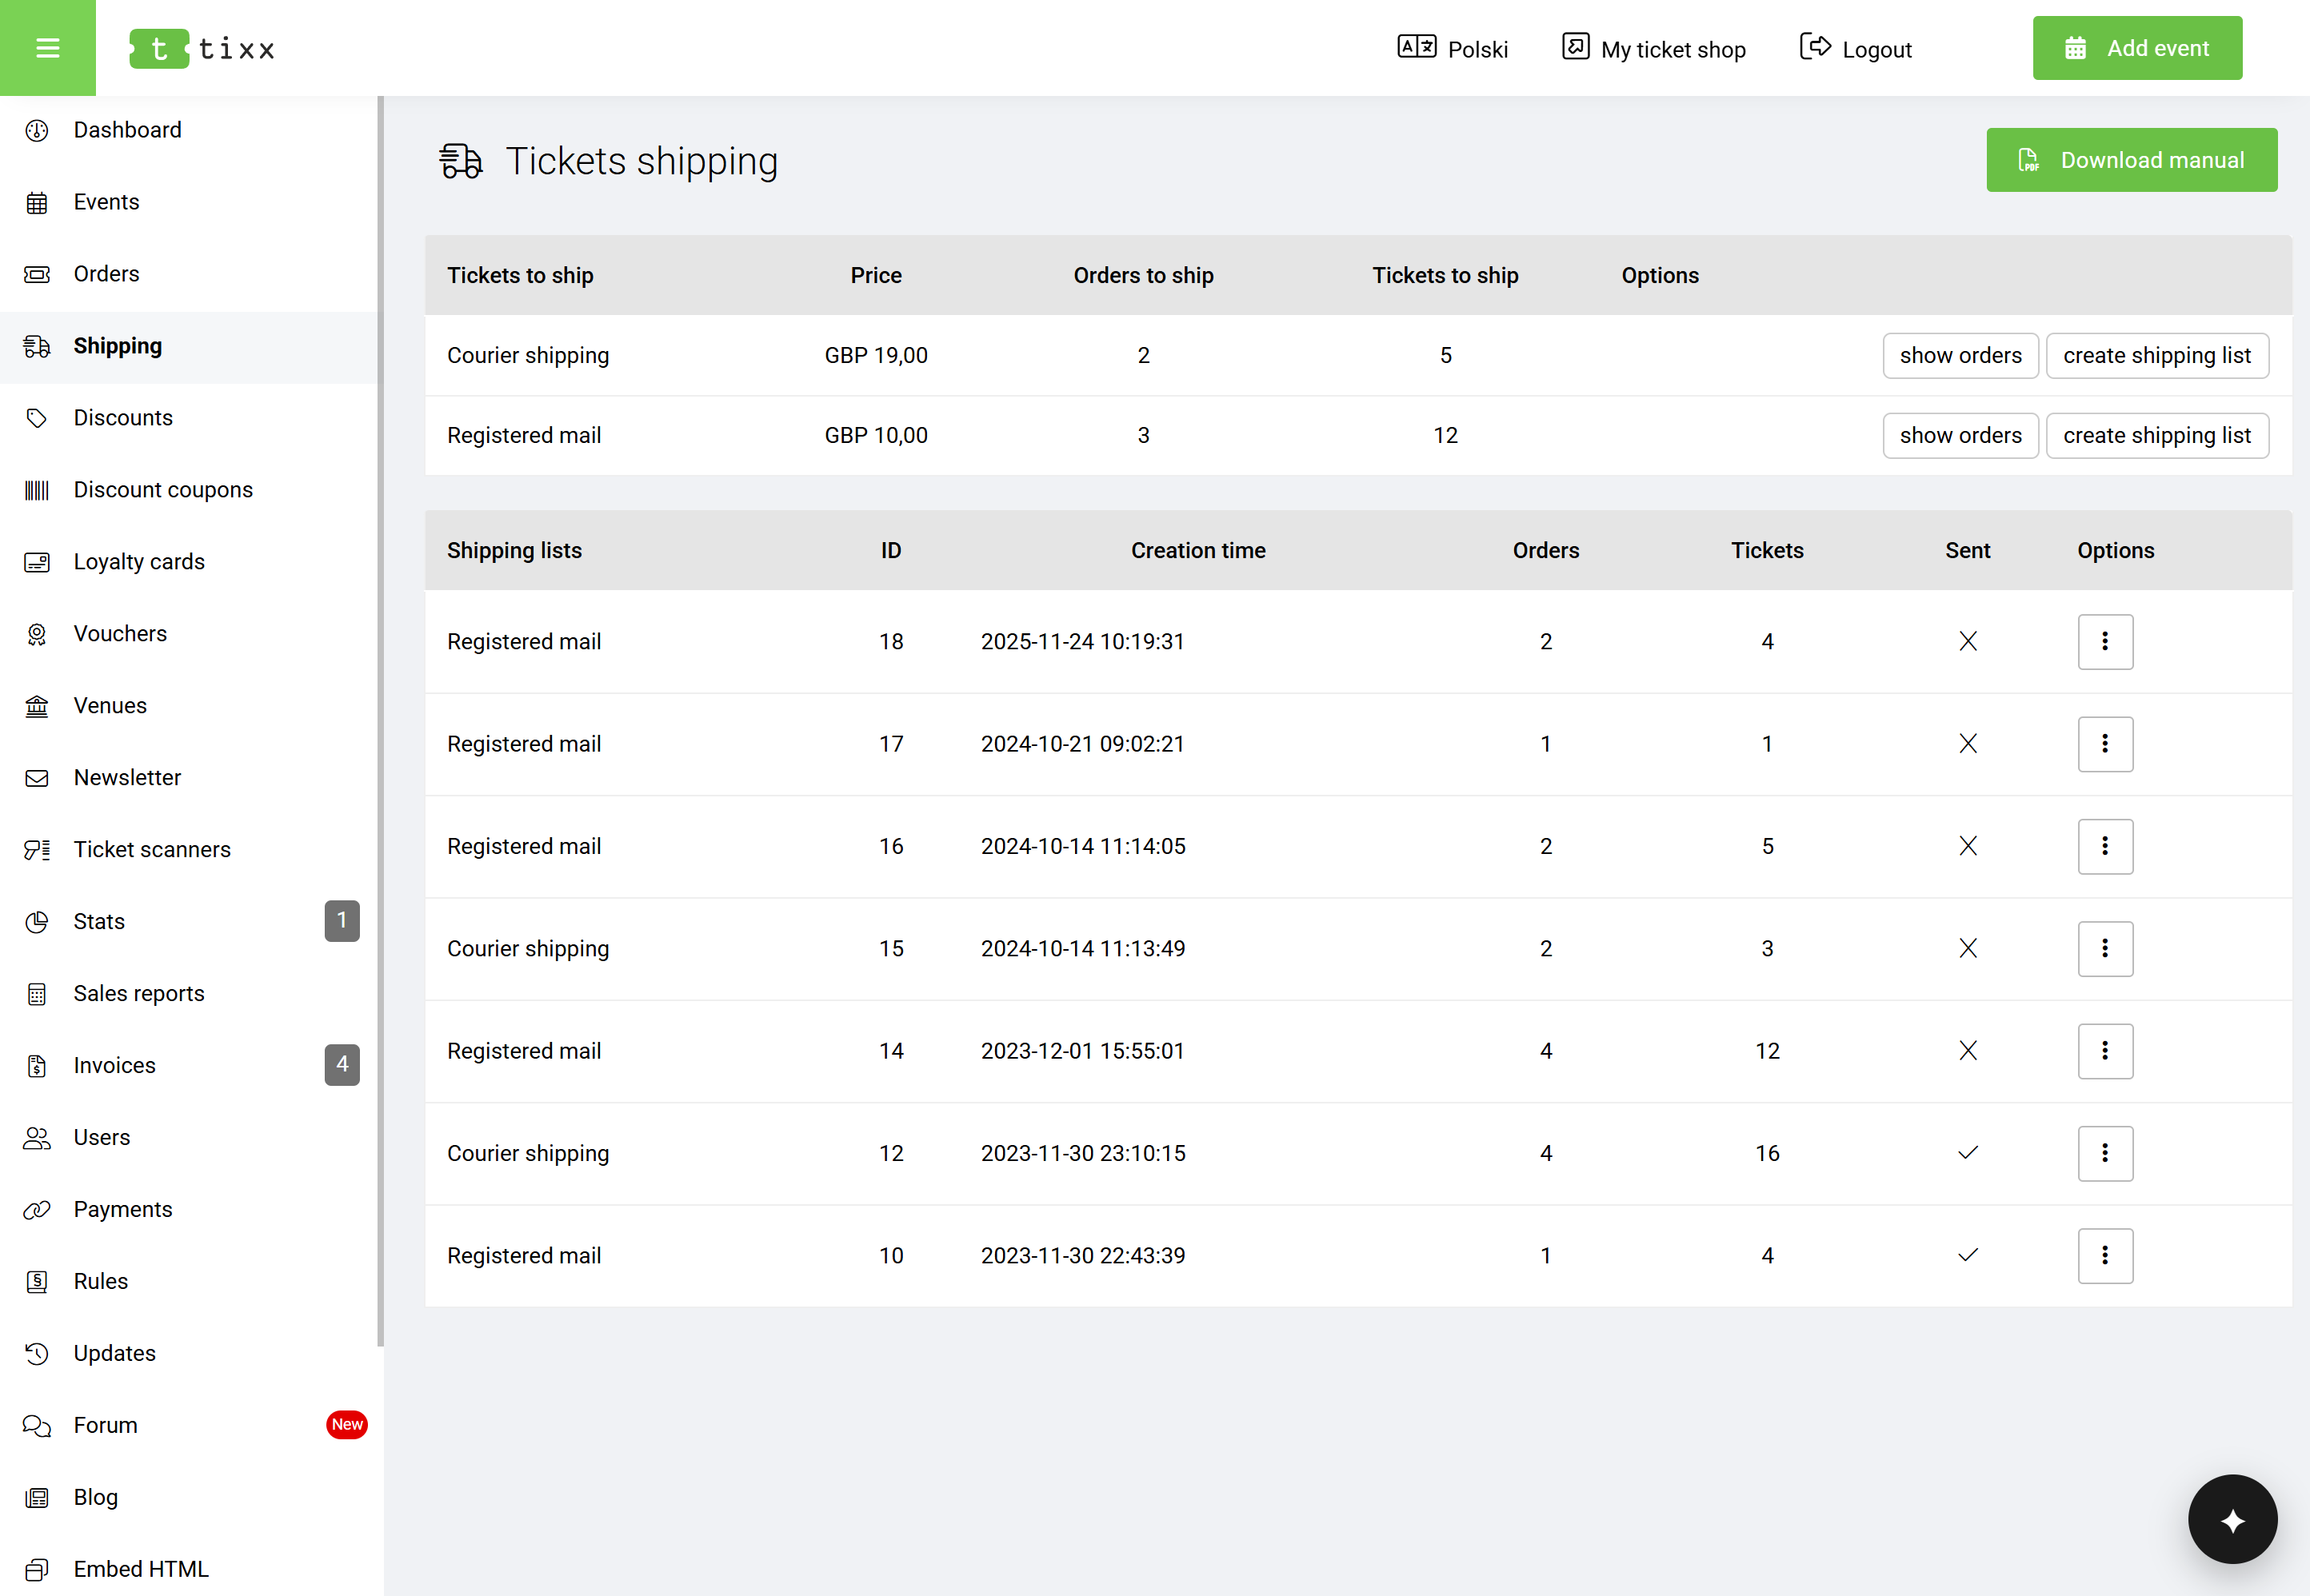The height and width of the screenshot is (1596, 2310).
Task: Open options menu for shipping list 16
Action: [x=2105, y=847]
